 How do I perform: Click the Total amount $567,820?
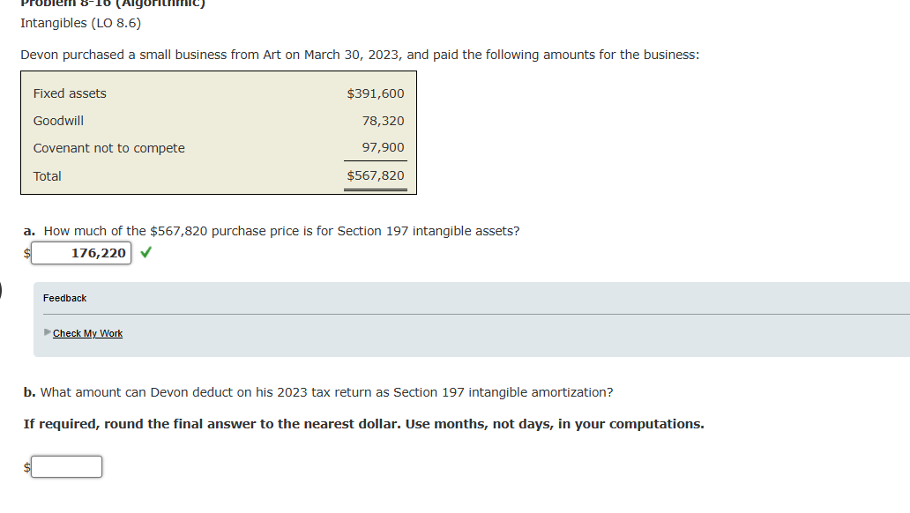[x=376, y=175]
